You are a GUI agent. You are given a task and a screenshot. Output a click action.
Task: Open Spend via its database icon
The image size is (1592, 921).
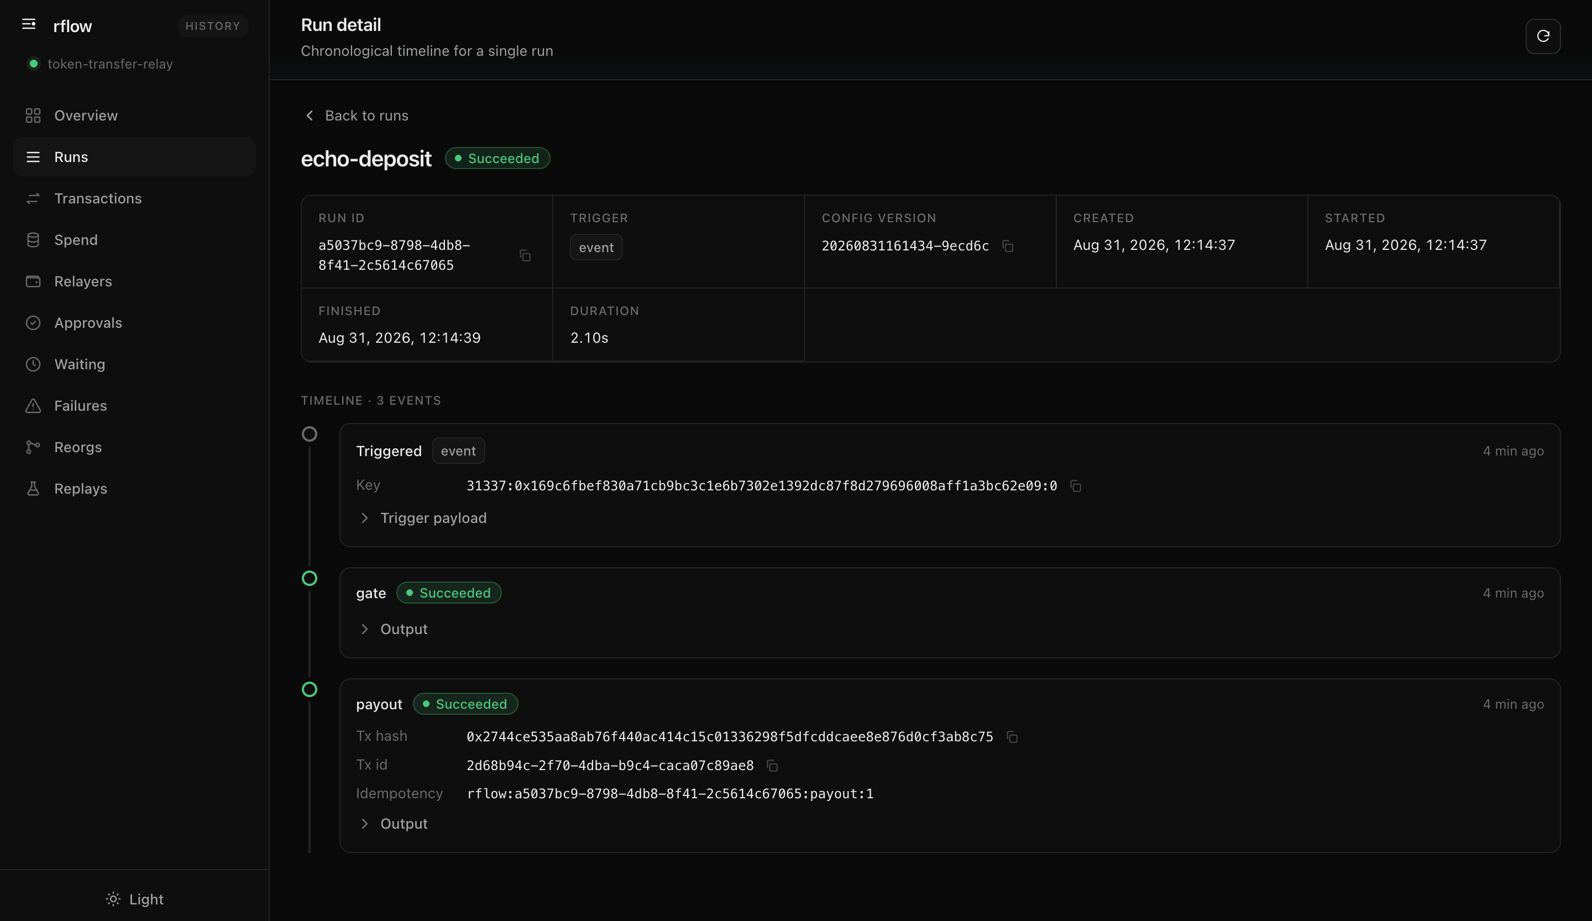(x=33, y=240)
